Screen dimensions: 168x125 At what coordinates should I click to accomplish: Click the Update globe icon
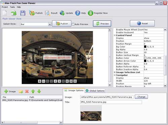[62, 13]
